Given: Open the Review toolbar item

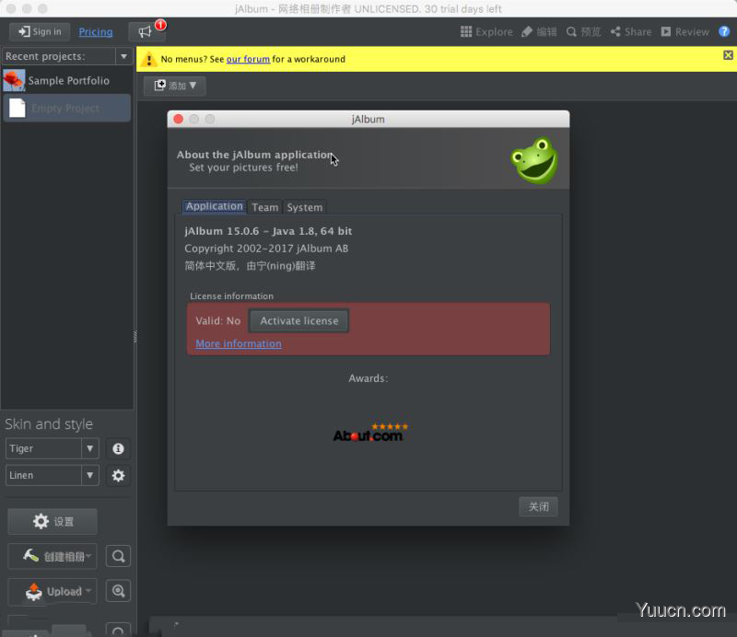Looking at the screenshot, I should click(x=684, y=32).
